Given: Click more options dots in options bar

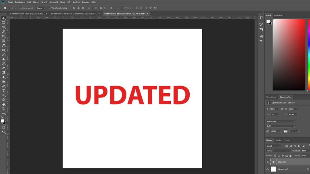Looking at the screenshot, I should [x=119, y=8].
